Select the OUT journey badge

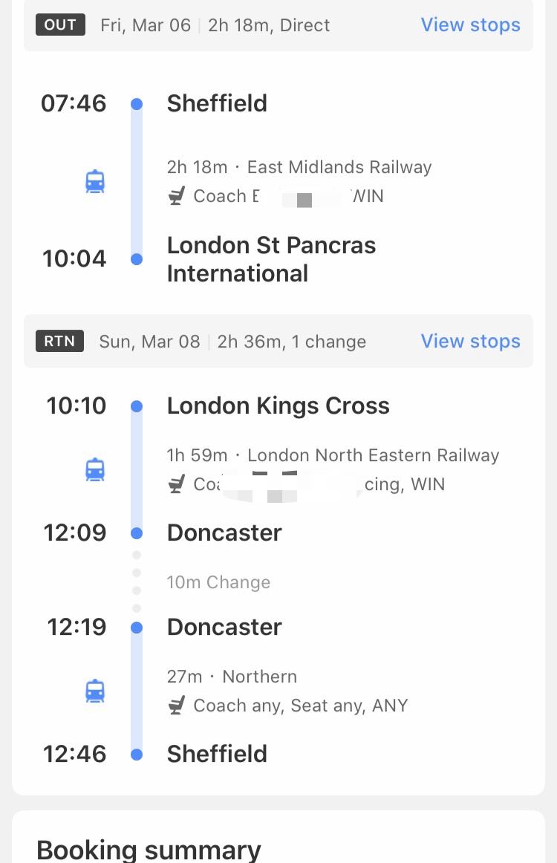61,25
